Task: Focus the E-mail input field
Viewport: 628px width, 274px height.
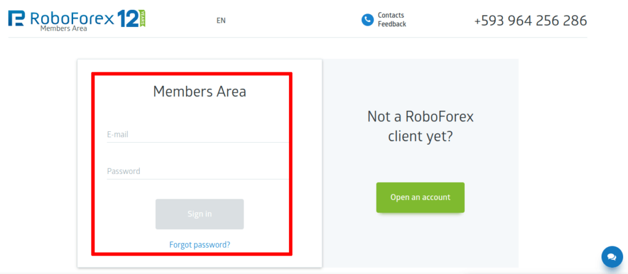Action: tap(197, 135)
